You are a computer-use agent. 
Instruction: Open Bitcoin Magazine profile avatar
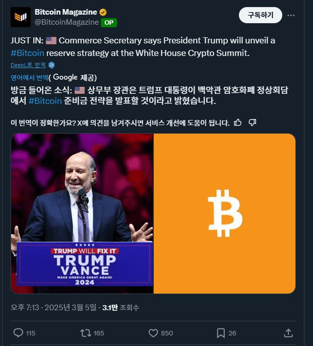pos(21,17)
